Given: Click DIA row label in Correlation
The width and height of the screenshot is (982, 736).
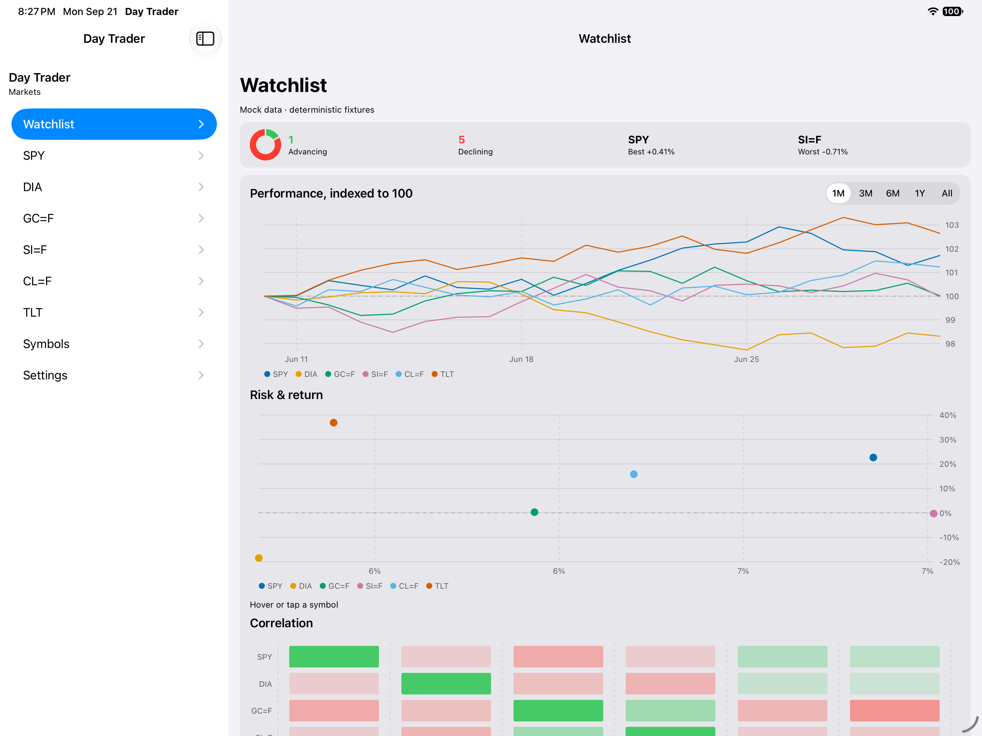Looking at the screenshot, I should [x=265, y=684].
